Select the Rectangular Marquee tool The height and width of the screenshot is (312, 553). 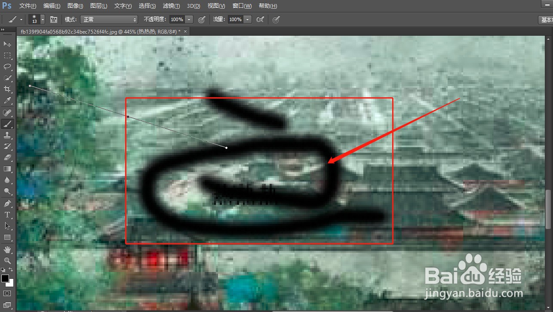point(7,56)
